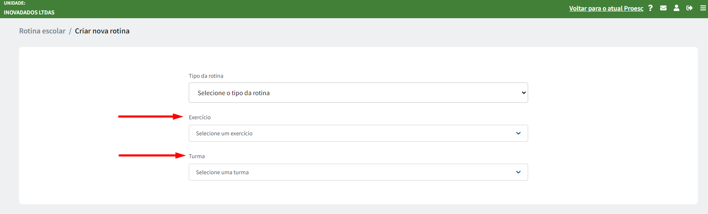Viewport: 708px width, 214px height.
Task: Click the INOVADADOS LTDAS unit name
Action: pyautogui.click(x=29, y=12)
